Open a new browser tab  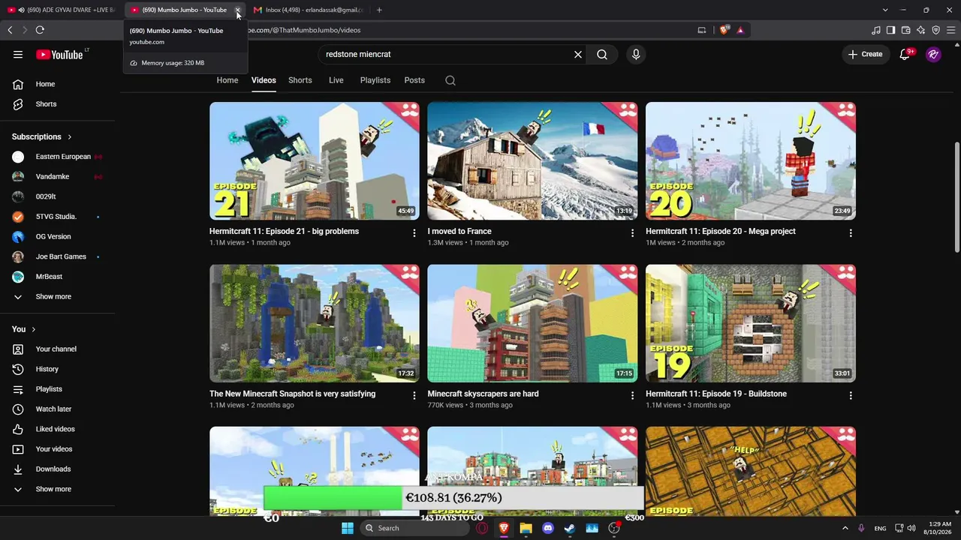379,10
